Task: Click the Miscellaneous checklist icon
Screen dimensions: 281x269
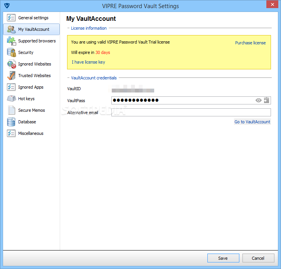Action: (x=11, y=133)
